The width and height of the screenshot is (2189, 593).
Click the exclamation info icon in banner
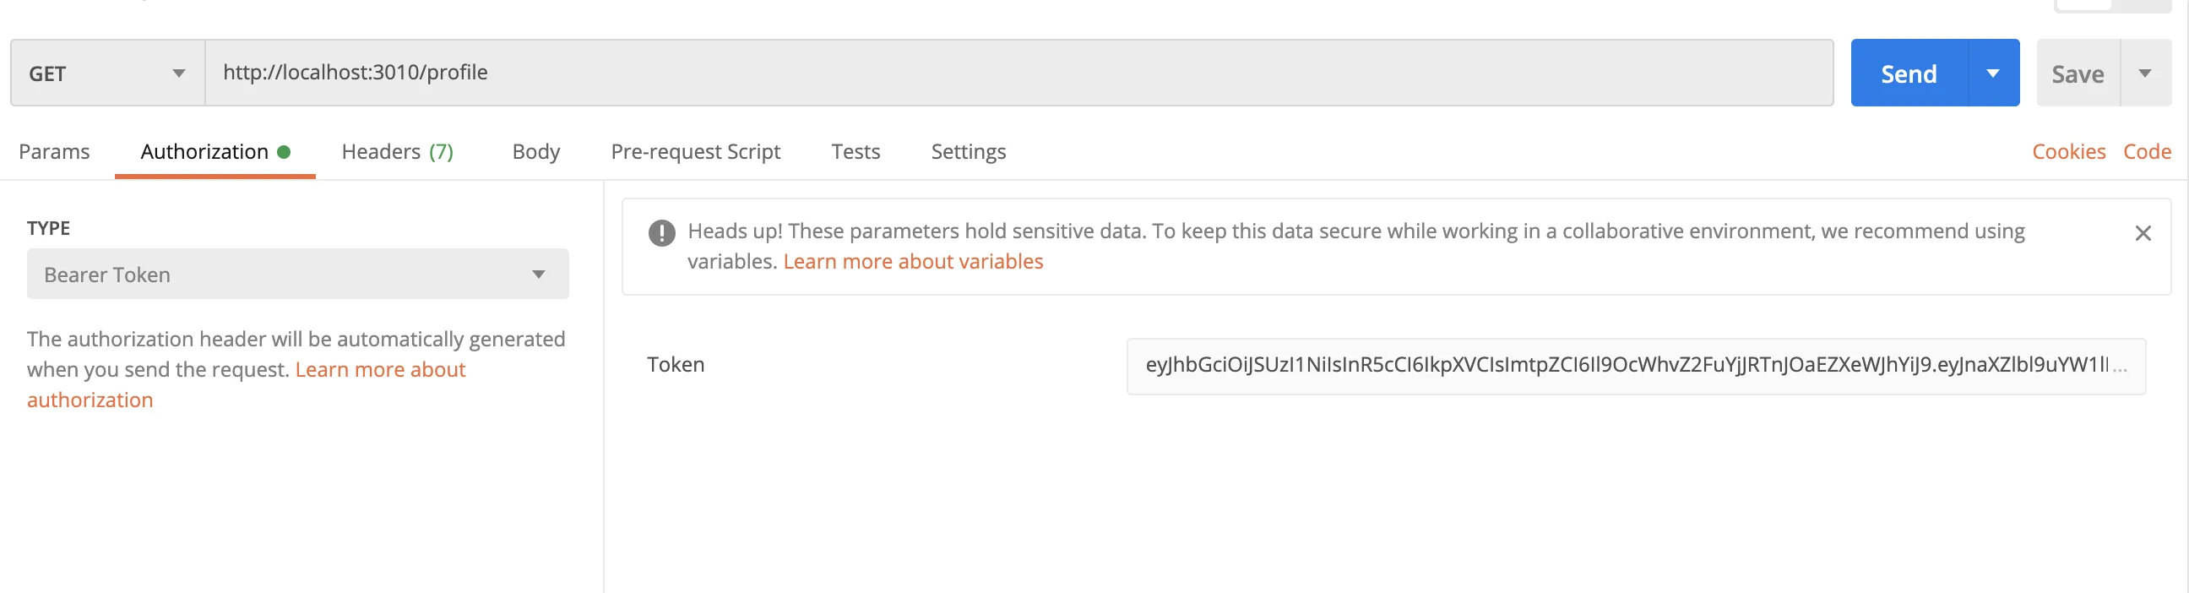661,233
